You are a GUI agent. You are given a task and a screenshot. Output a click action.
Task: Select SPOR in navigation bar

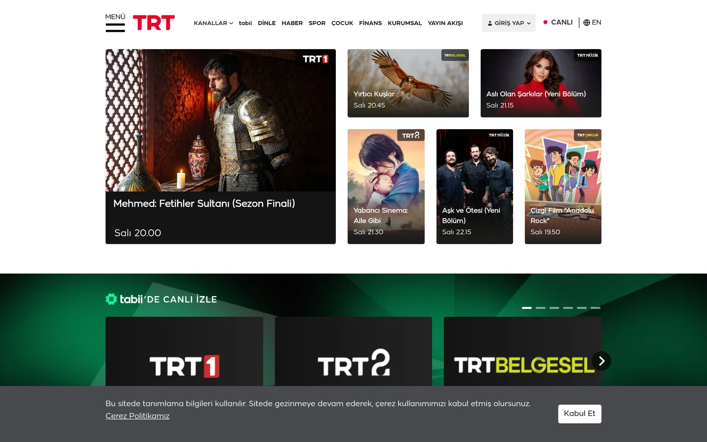(x=317, y=23)
